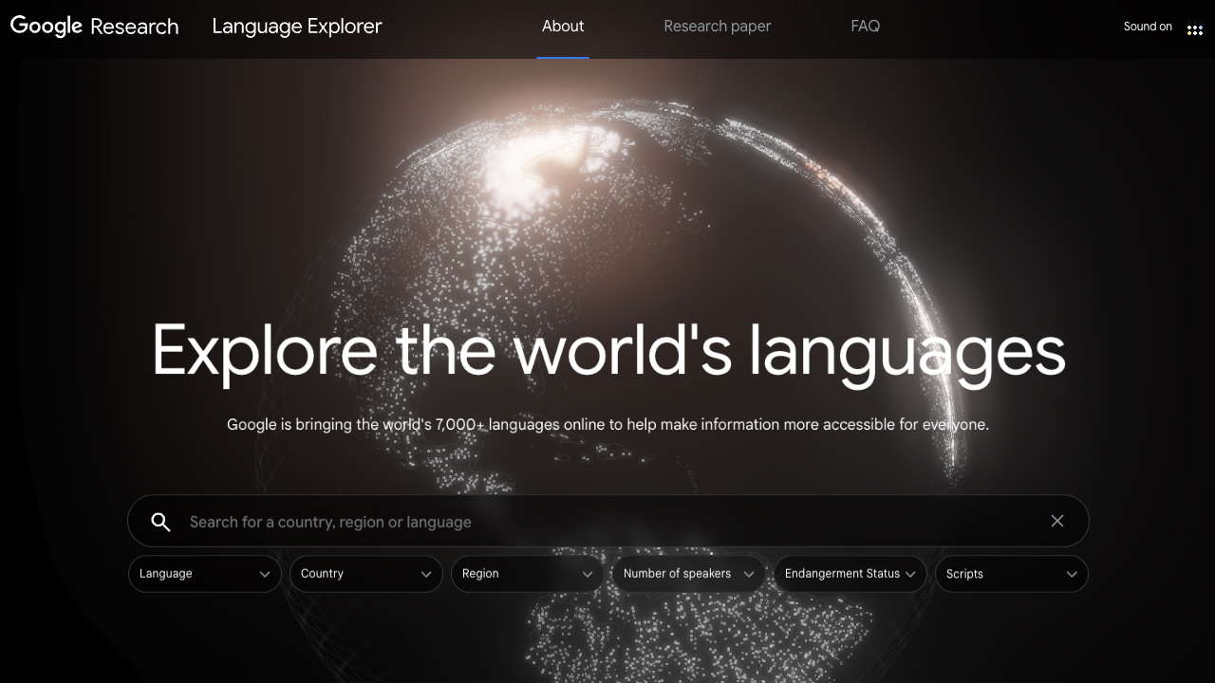Click the "Explore the world's languages" heading
The height and width of the screenshot is (683, 1215).
[608, 350]
